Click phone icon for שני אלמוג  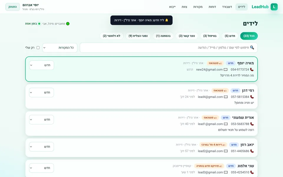(x=252, y=172)
